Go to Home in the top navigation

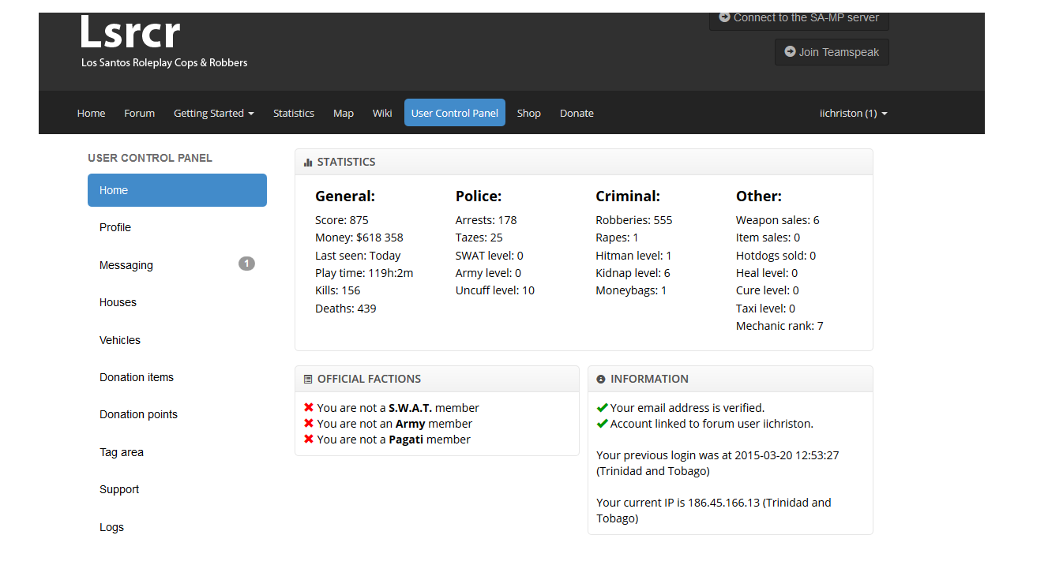(x=91, y=113)
